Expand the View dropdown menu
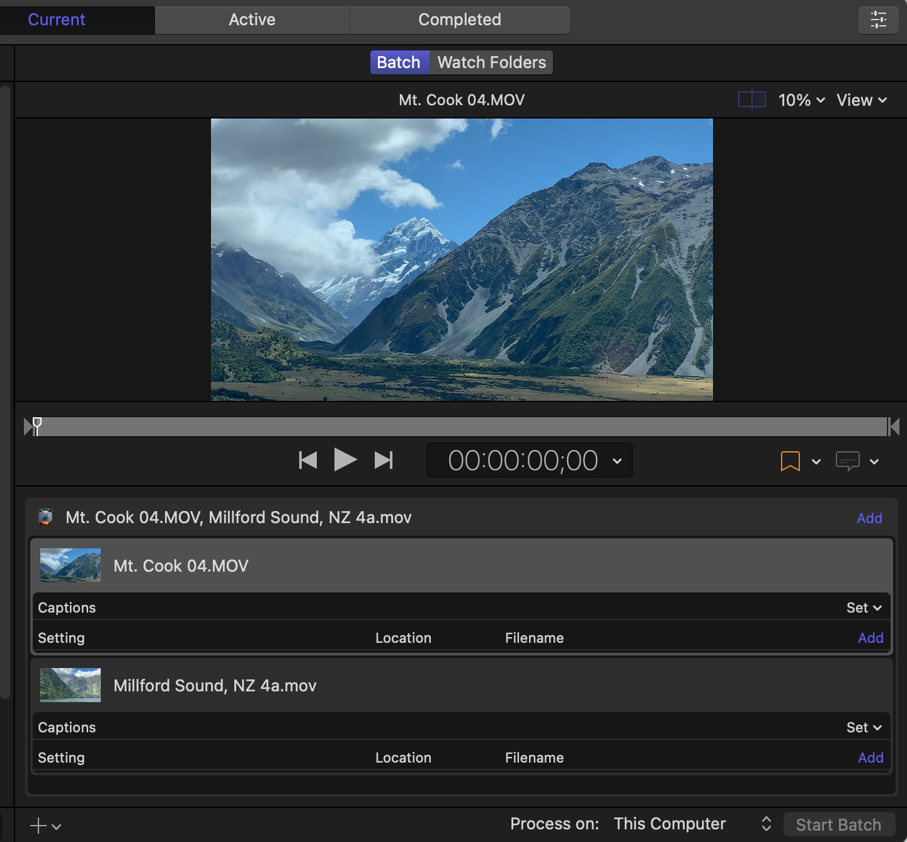 861,100
